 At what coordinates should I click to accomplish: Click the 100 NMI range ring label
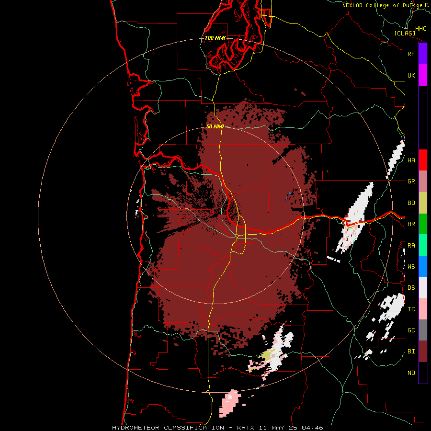[x=215, y=38]
